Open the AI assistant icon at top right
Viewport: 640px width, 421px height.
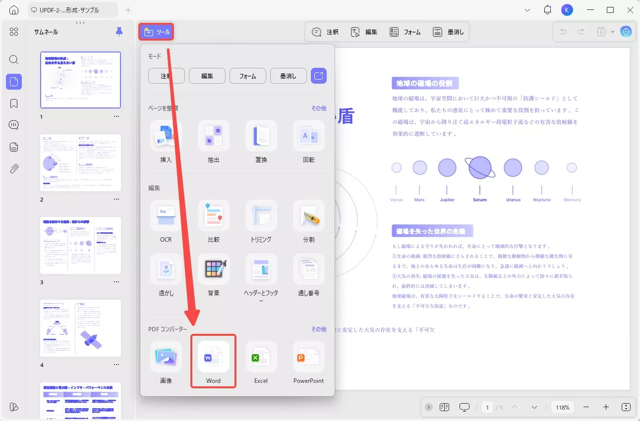tap(626, 31)
